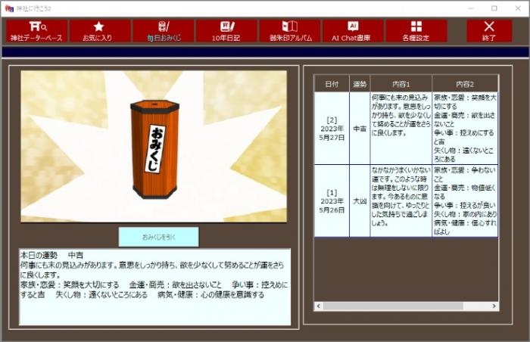This screenshot has width=530, height=342.
Task: Select the 内容2 column header
Action: (464, 83)
